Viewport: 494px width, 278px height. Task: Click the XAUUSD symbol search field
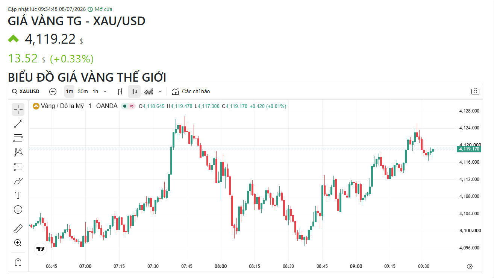(26, 91)
